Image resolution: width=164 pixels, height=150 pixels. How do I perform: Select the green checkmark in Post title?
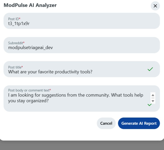coord(150,69)
